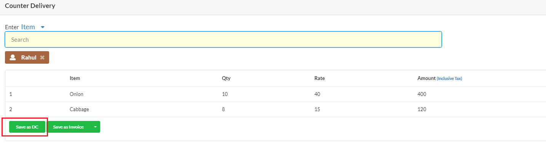The height and width of the screenshot is (149, 546).
Task: Click the amount 120 for Cabbage
Action: pyautogui.click(x=422, y=109)
